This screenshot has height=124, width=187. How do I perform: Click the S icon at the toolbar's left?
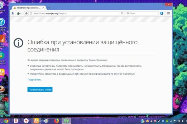pyautogui.click(x=12, y=13)
